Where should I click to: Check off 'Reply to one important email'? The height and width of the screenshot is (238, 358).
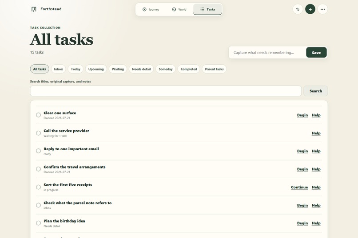tap(38, 151)
